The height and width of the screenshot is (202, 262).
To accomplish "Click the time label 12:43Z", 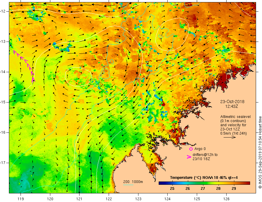I will coord(232,106).
